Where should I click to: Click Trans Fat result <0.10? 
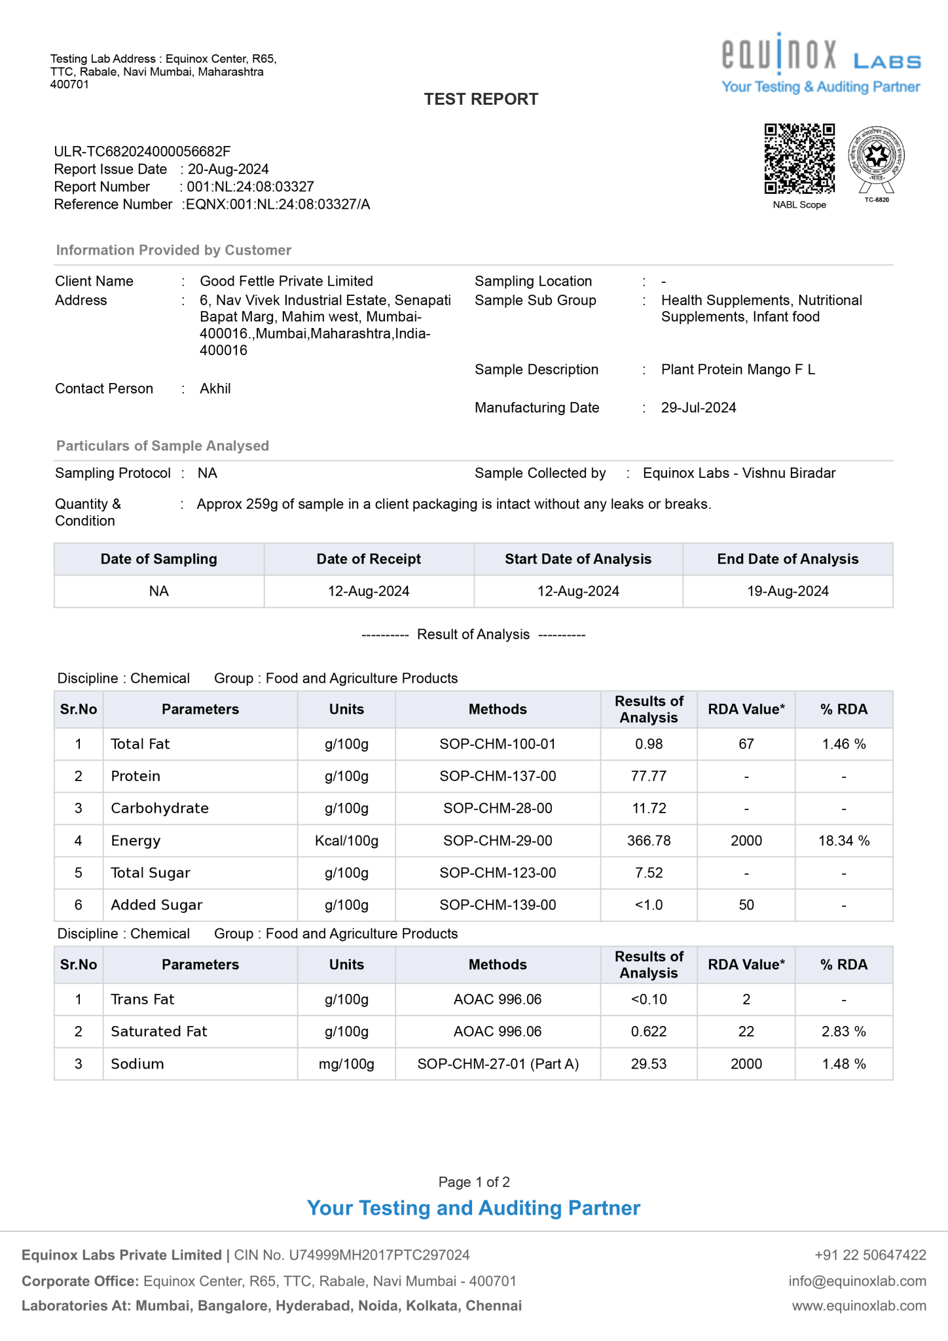(649, 999)
